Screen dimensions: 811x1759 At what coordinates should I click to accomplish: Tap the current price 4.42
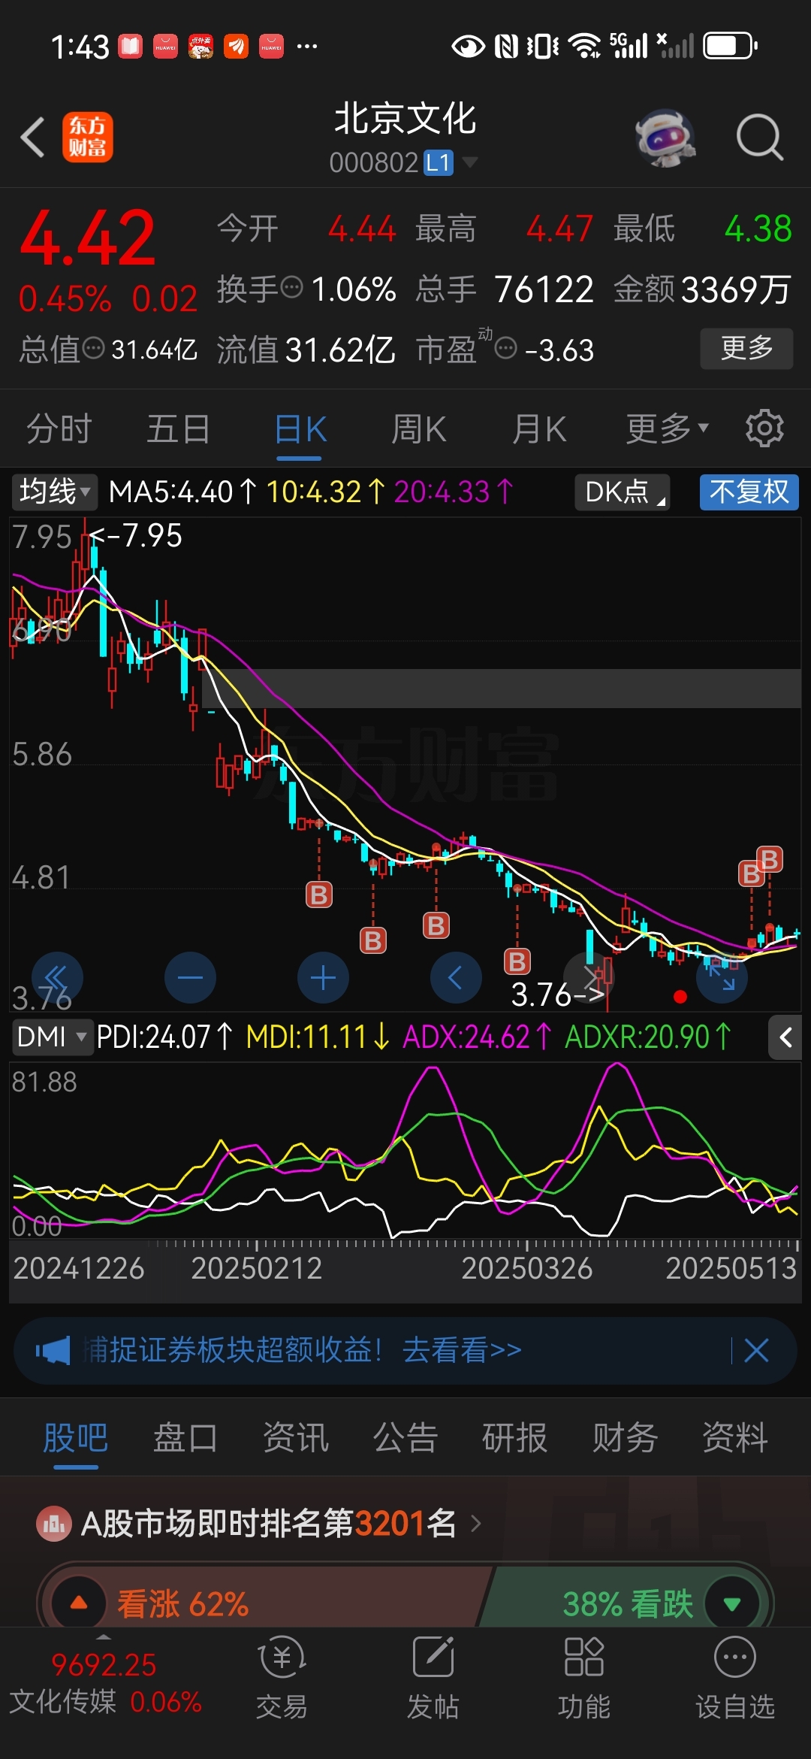pos(88,239)
